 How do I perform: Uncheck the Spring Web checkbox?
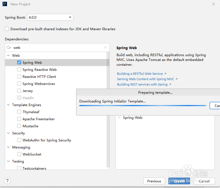[19, 63]
